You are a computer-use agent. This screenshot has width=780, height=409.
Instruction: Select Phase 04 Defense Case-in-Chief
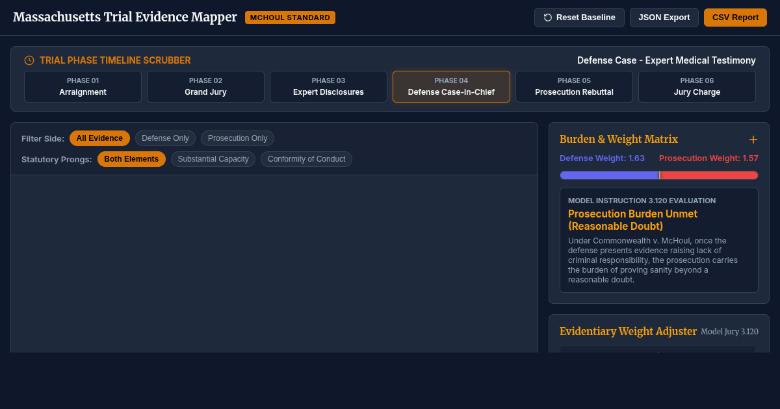451,86
